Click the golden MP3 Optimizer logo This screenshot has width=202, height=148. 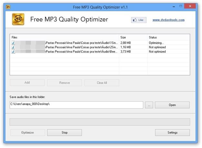(x=18, y=19)
